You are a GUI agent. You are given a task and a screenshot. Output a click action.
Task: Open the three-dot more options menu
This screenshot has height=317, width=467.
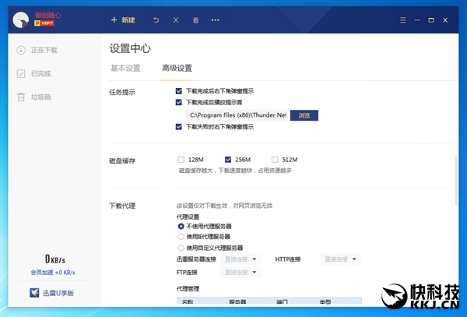216,20
